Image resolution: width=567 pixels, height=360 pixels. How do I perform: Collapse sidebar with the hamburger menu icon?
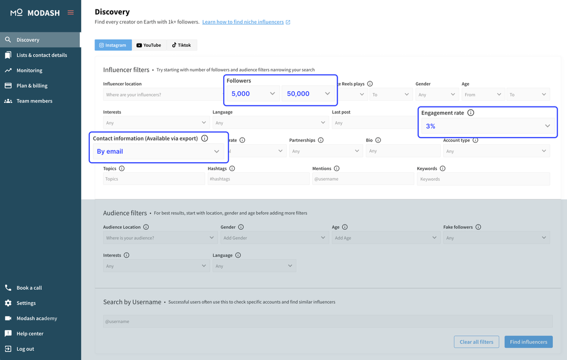point(70,13)
